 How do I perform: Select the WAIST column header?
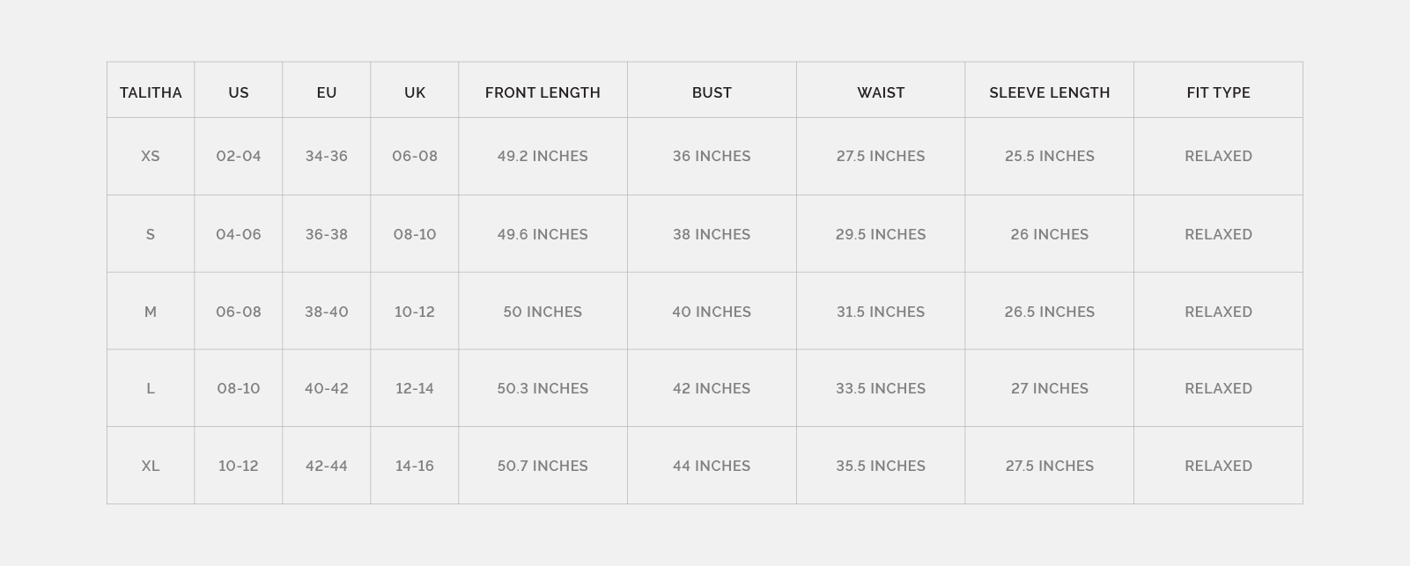881,92
